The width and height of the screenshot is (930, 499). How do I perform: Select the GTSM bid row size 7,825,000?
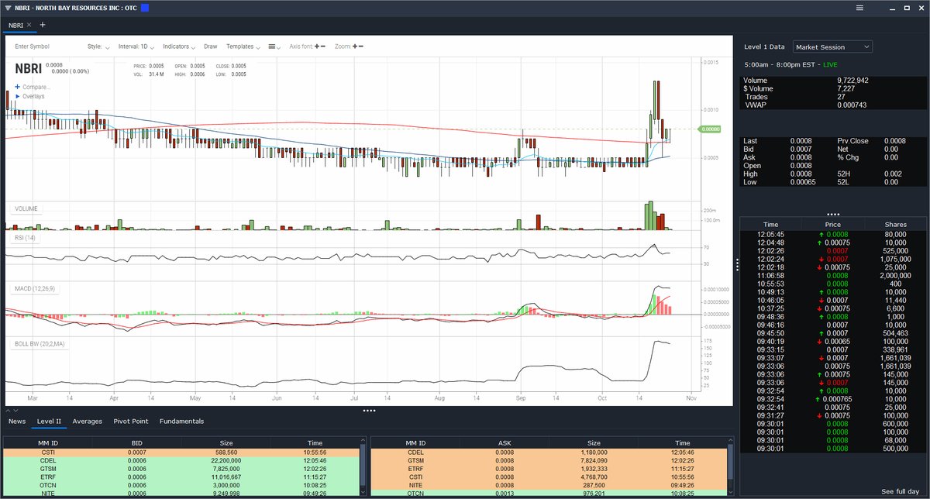[182, 468]
